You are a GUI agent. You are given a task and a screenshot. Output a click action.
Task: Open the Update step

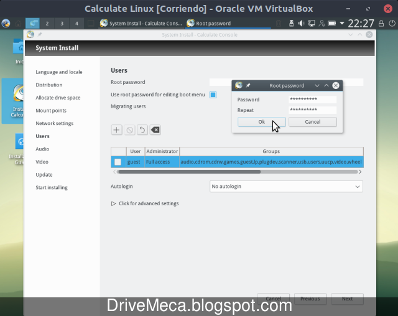tap(44, 175)
